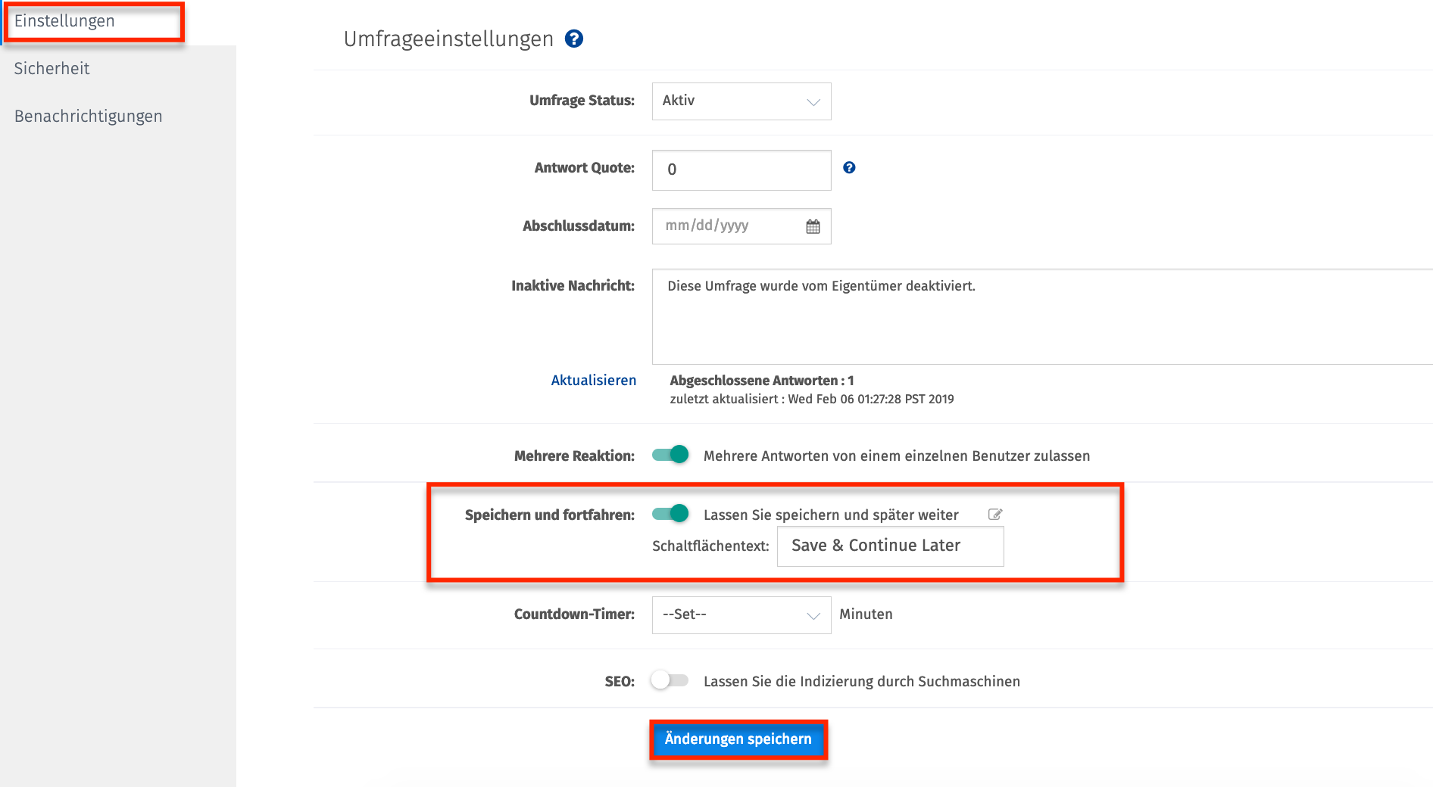Expand the chevron on the Aktiv status selector

pos(813,101)
